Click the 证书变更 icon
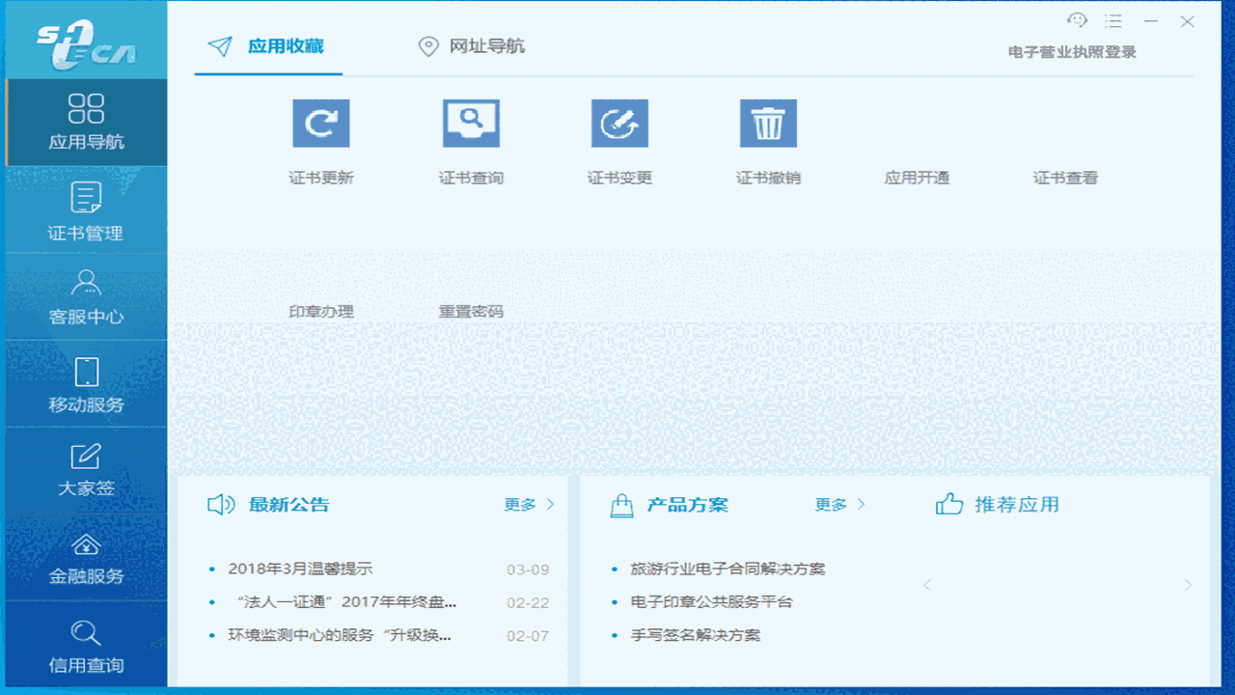Screen dimensions: 1235x695 tap(618, 123)
